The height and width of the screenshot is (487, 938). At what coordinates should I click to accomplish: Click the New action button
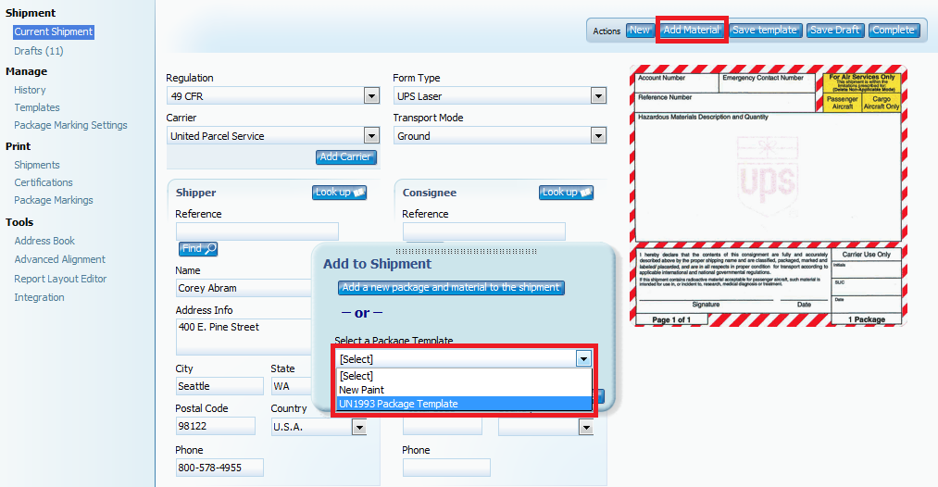pos(639,31)
